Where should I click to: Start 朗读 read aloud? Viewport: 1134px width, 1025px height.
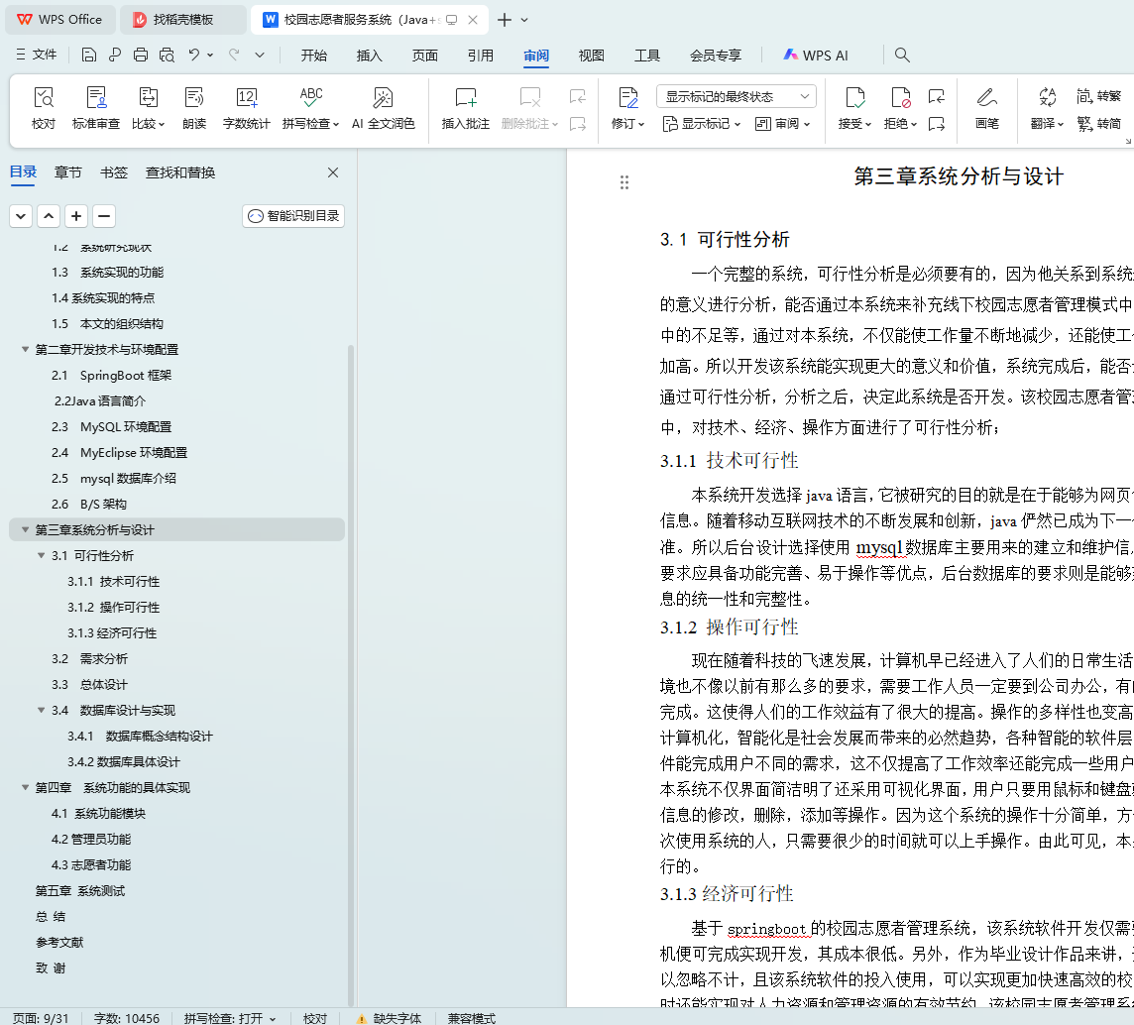(194, 108)
